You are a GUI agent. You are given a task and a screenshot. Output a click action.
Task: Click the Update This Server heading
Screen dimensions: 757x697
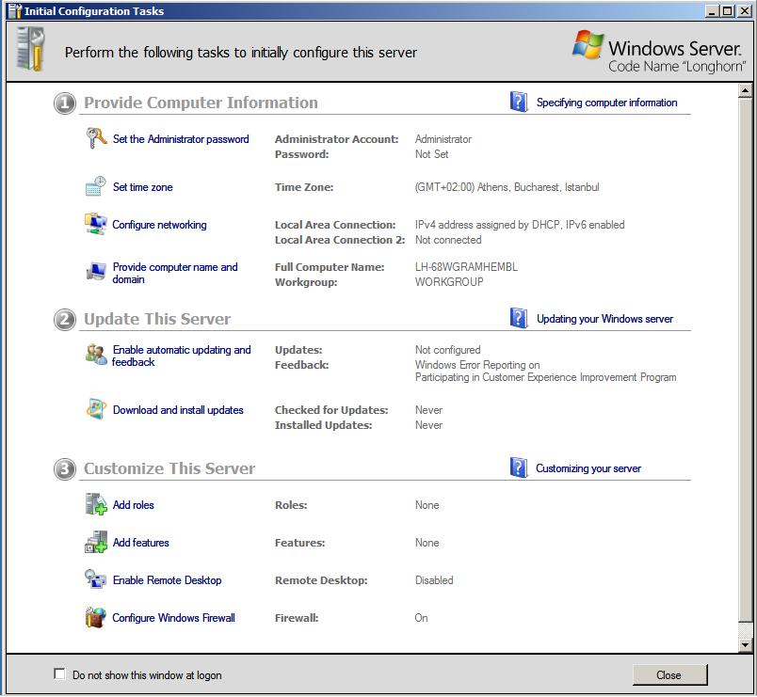click(x=157, y=319)
